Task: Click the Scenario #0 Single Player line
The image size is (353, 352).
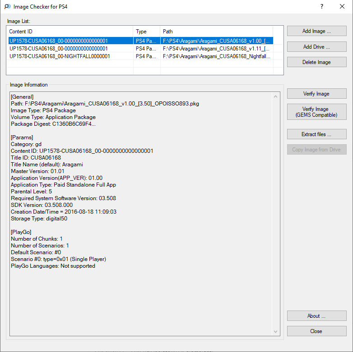Action: click(x=59, y=259)
